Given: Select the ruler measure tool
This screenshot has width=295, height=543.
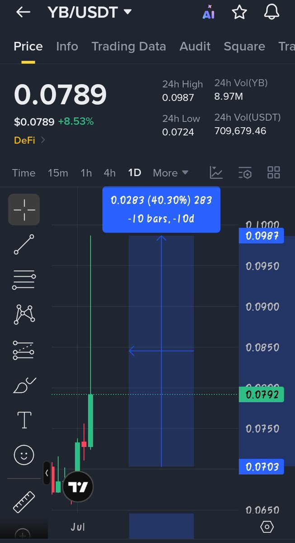Looking at the screenshot, I should coord(24,502).
